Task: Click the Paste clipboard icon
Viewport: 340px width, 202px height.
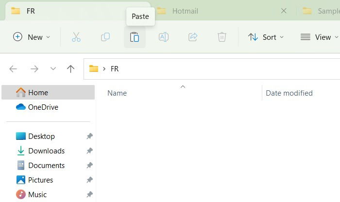Action: [x=135, y=37]
